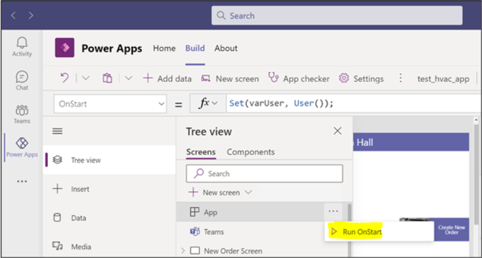
Task: Open the Paste options dropdown arrow
Action: click(x=129, y=78)
